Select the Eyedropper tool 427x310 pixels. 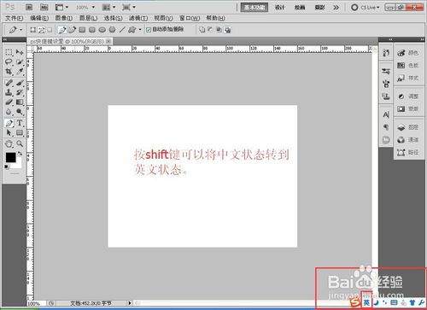(x=20, y=72)
